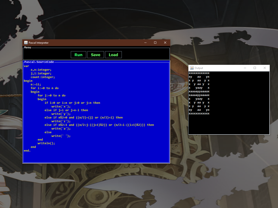The height and width of the screenshot is (208, 278).
Task: Set cursor on the count:integer; declaration
Action: (43, 77)
